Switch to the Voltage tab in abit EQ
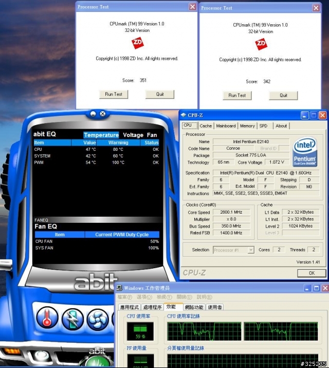This screenshot has width=329, height=368. pyautogui.click(x=133, y=135)
